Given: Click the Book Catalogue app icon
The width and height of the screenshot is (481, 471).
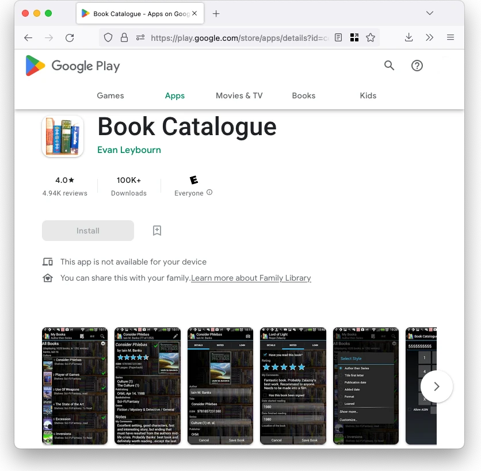Looking at the screenshot, I should (x=63, y=136).
